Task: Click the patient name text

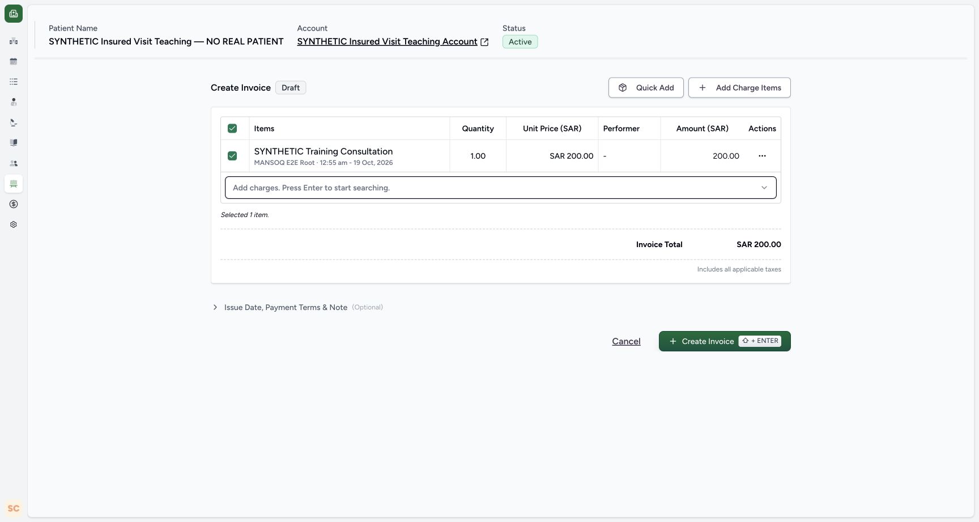Action: click(166, 41)
